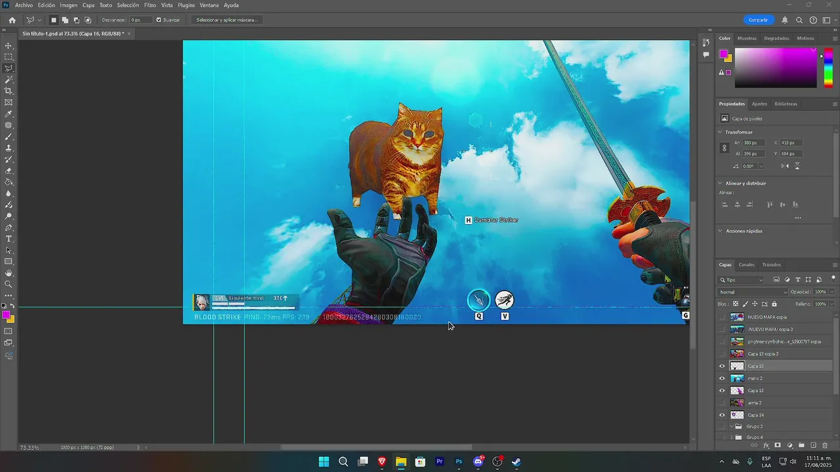
Task: Toggle Suavizar checkbox
Action: tap(159, 20)
